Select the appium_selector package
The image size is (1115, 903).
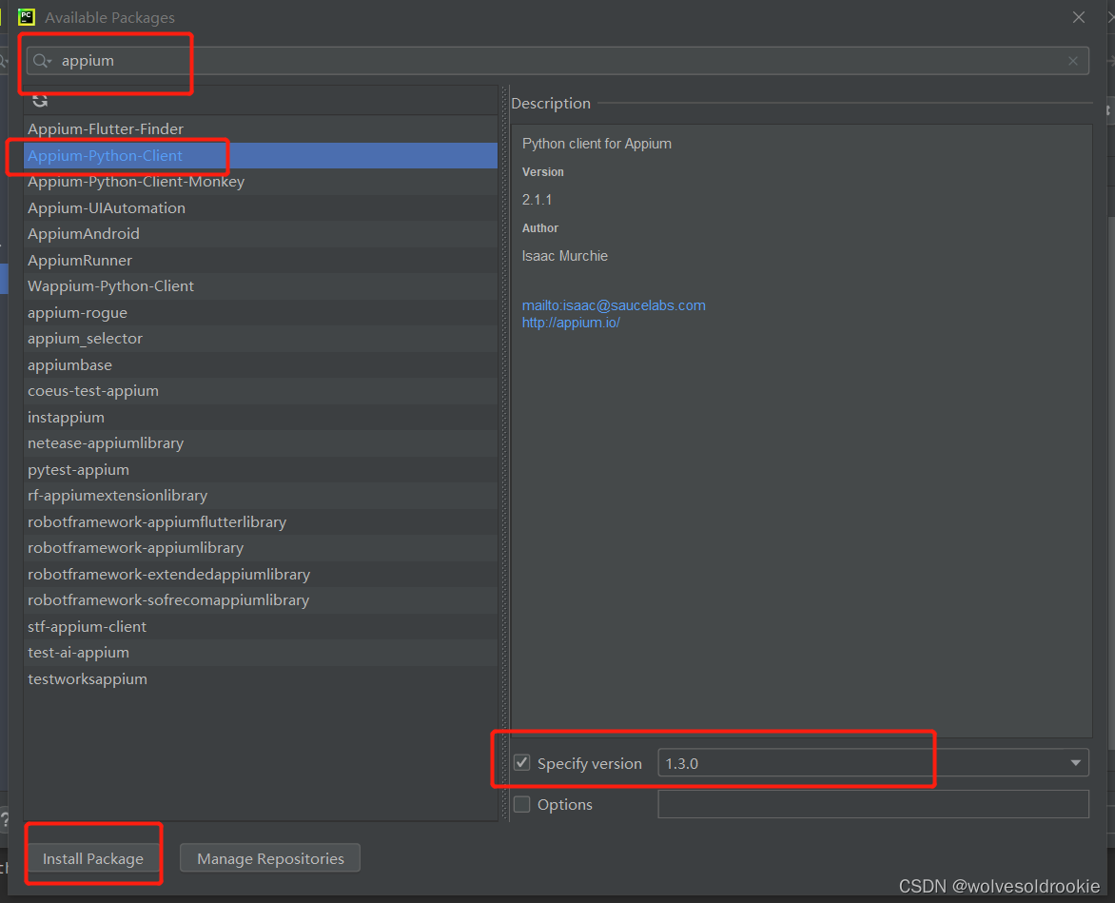tap(261, 339)
